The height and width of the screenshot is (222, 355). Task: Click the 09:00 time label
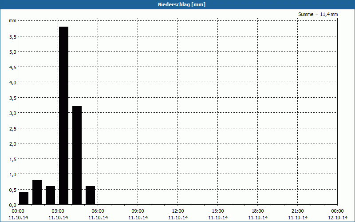[138, 211]
